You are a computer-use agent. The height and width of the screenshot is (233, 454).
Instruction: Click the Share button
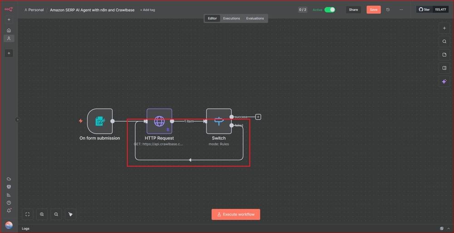pos(353,10)
